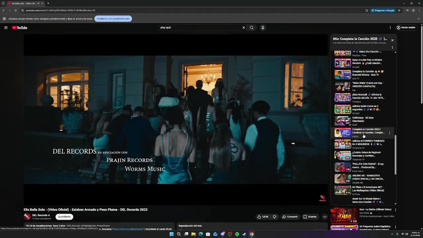Click the delrec.lo/ellabailasola description link
This screenshot has width=423, height=238.
(x=128, y=229)
